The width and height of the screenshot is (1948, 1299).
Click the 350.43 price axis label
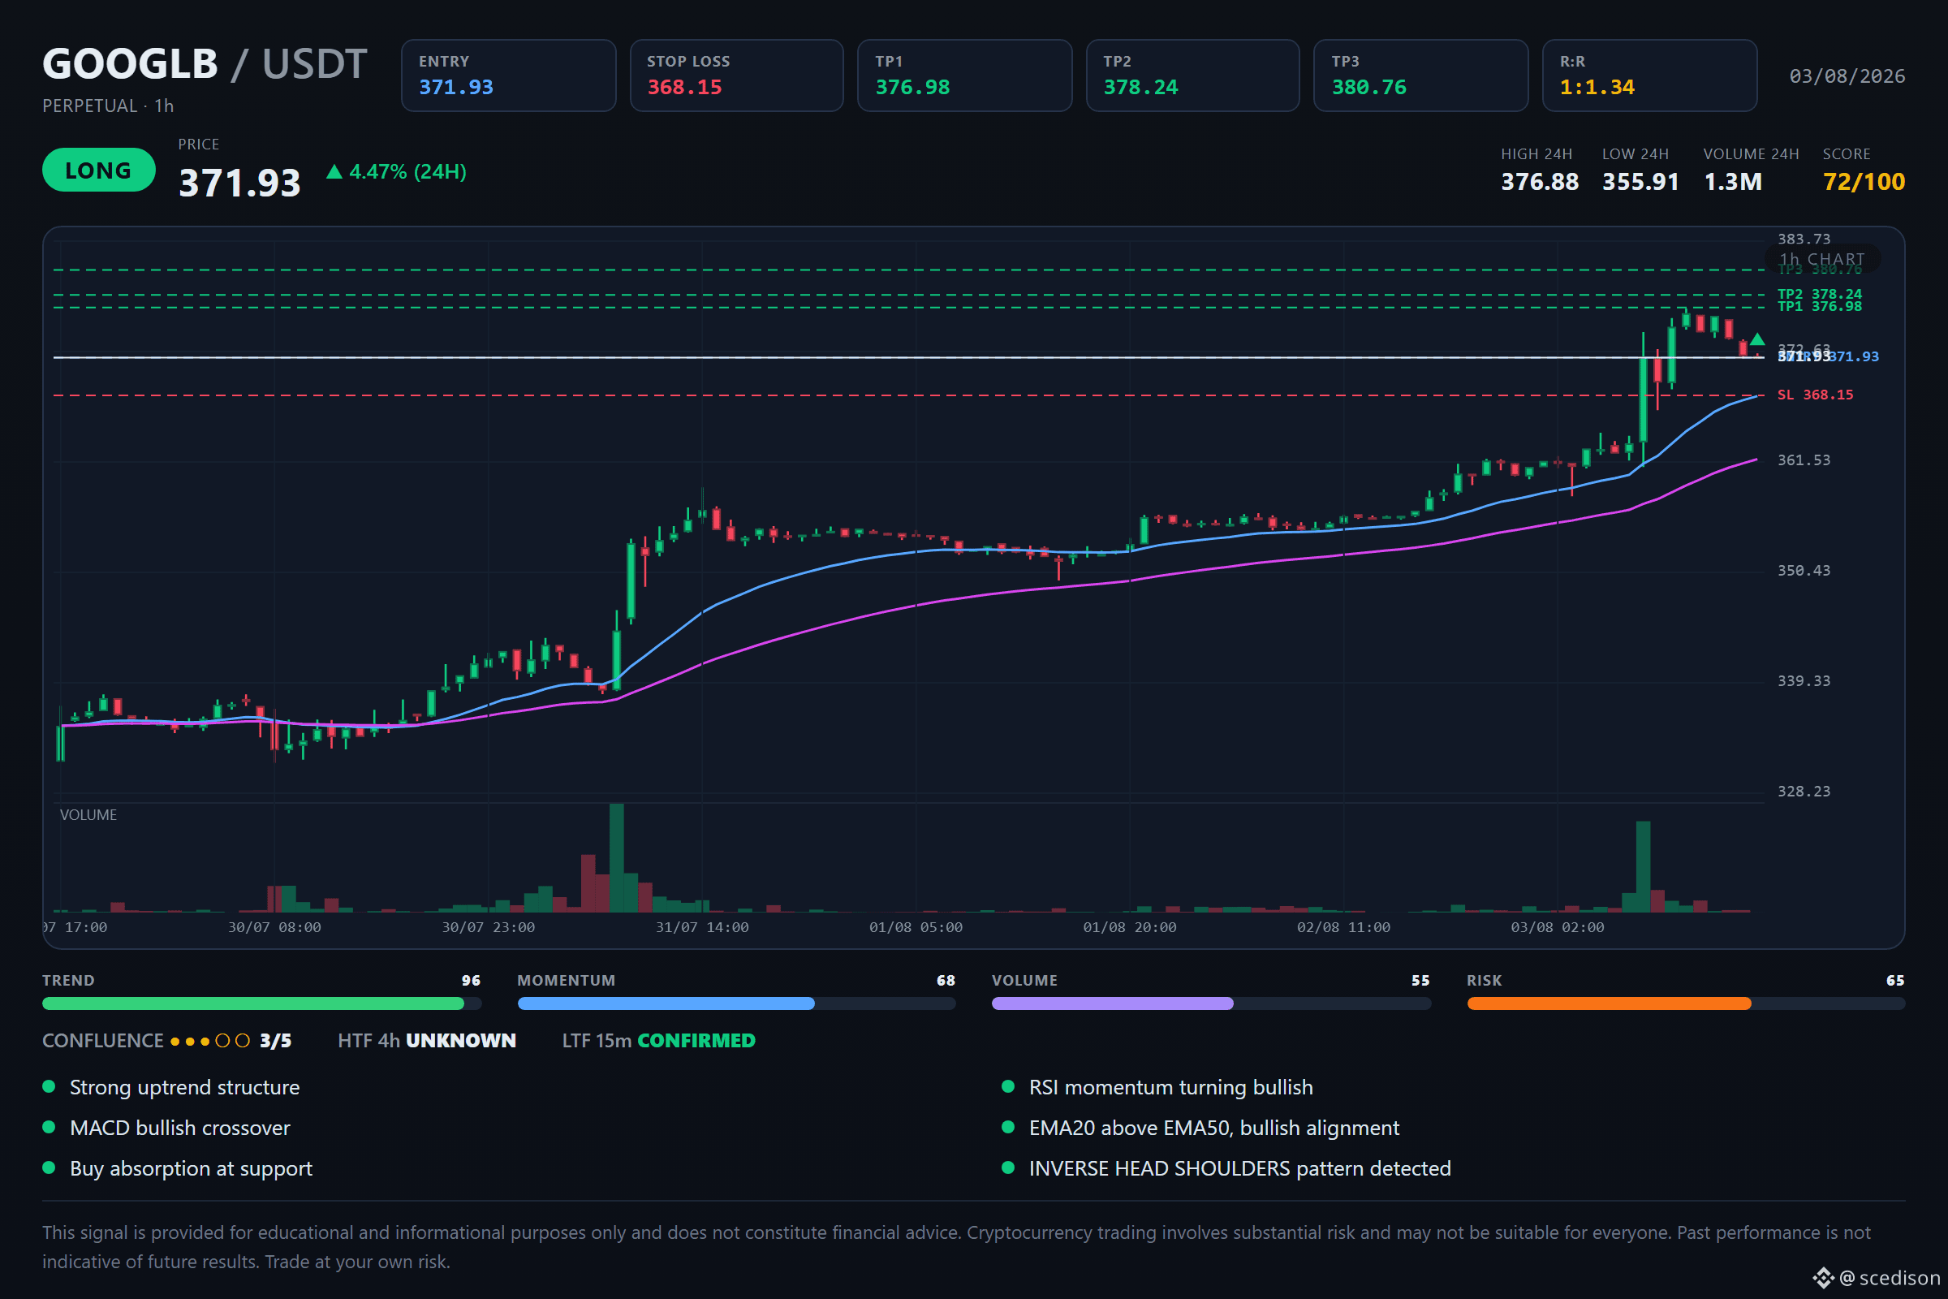click(x=1804, y=570)
